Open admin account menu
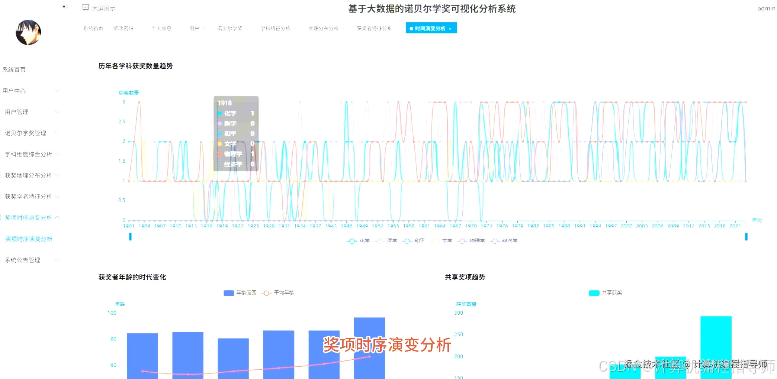 [766, 8]
